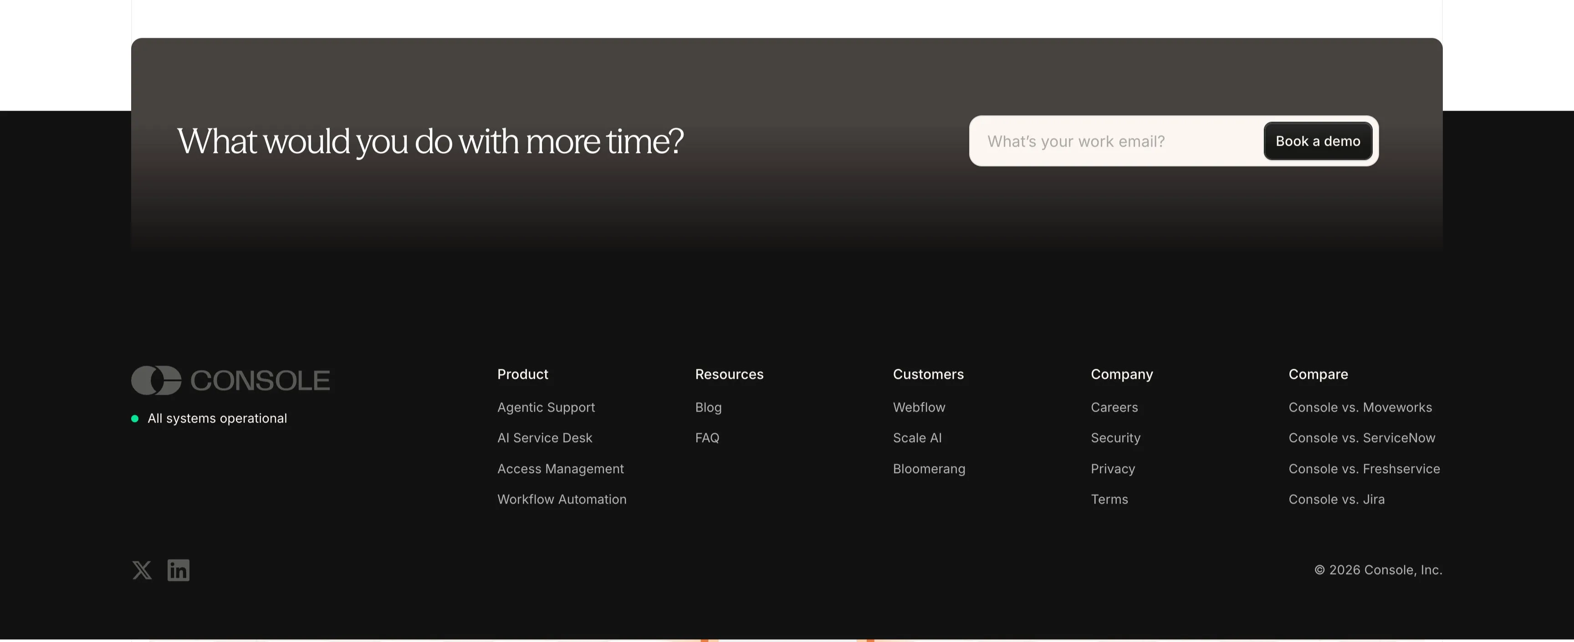Click the Book a demo button

1318,141
